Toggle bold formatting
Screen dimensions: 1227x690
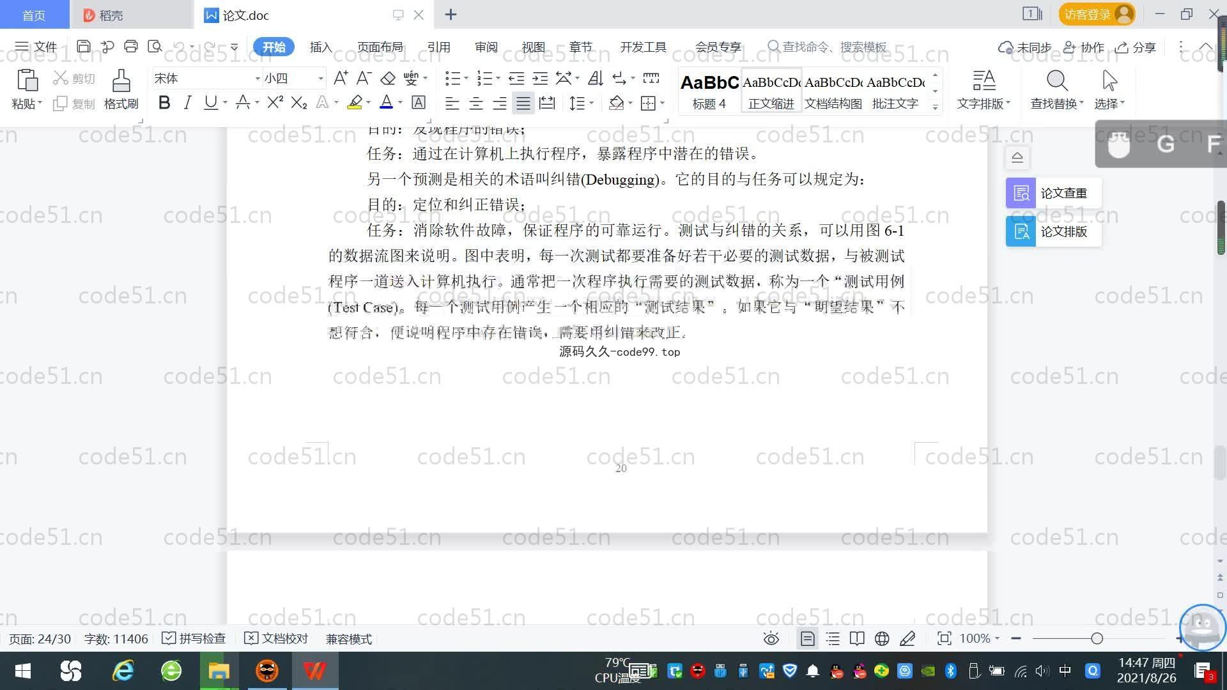164,103
